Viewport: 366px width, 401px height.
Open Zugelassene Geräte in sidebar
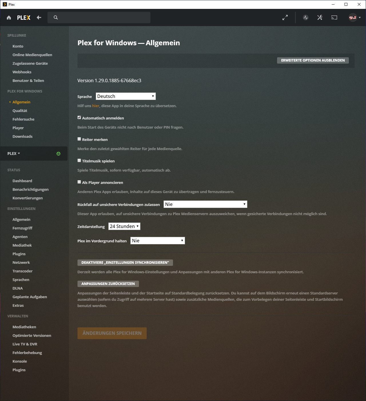(30, 63)
